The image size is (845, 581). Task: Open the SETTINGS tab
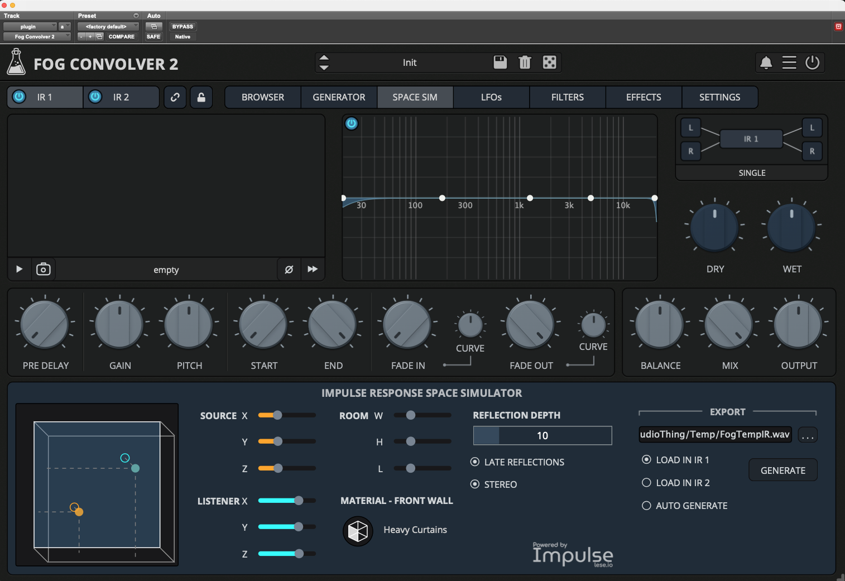tap(719, 97)
